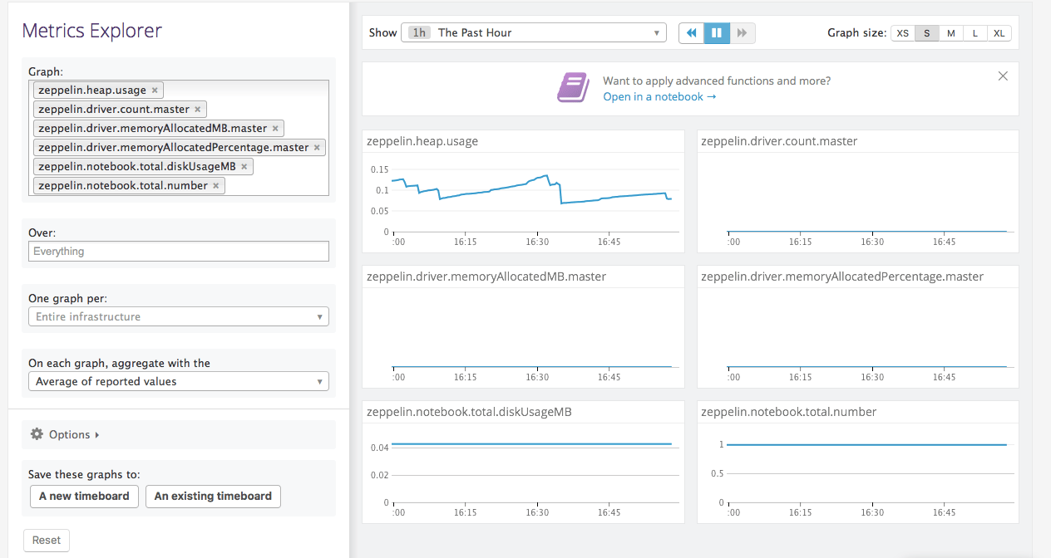Dismiss the notebook suggestion banner
This screenshot has height=558, width=1051.
coord(1003,76)
